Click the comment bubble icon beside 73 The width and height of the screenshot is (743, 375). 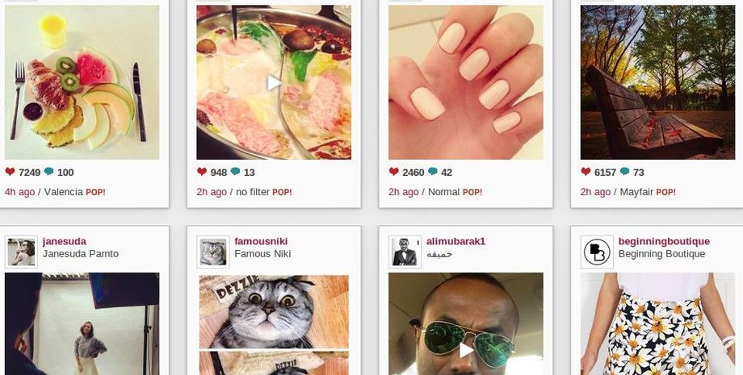pos(624,172)
